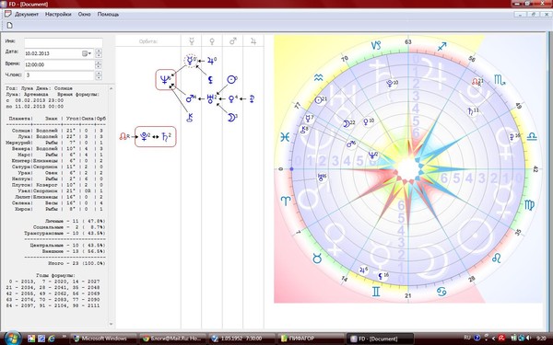Open the Настройки menu
The height and width of the screenshot is (345, 553).
click(x=58, y=15)
